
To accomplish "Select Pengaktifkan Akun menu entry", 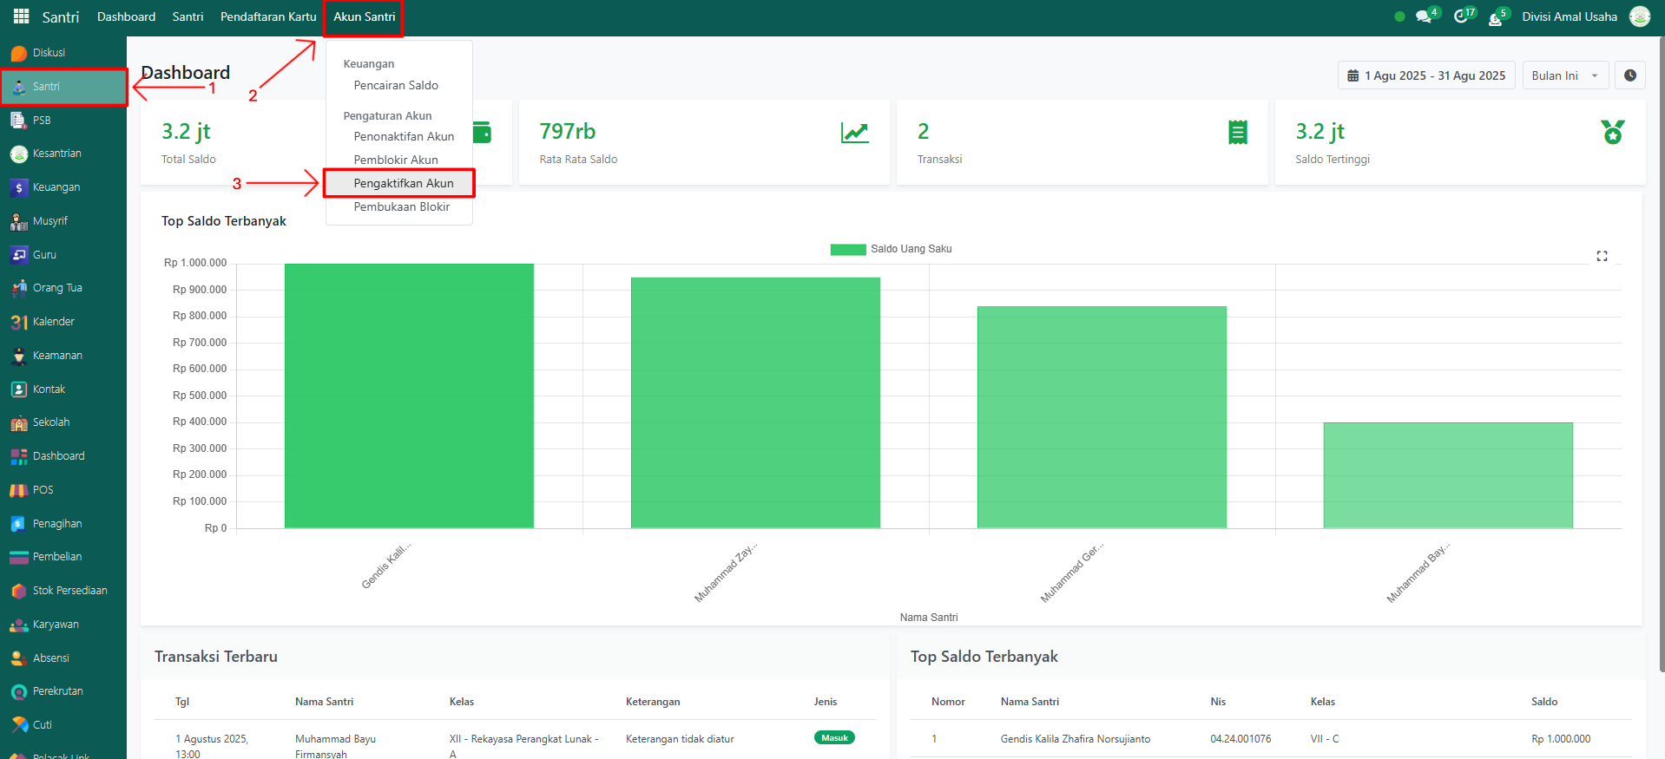I will [x=403, y=183].
